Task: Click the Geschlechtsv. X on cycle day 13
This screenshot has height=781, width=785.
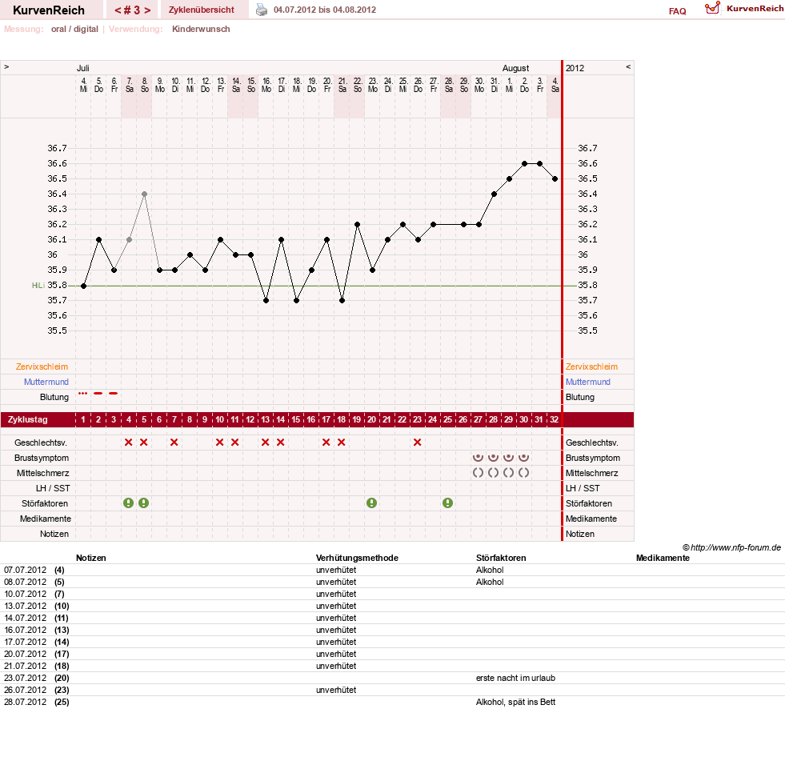Action: click(x=266, y=442)
